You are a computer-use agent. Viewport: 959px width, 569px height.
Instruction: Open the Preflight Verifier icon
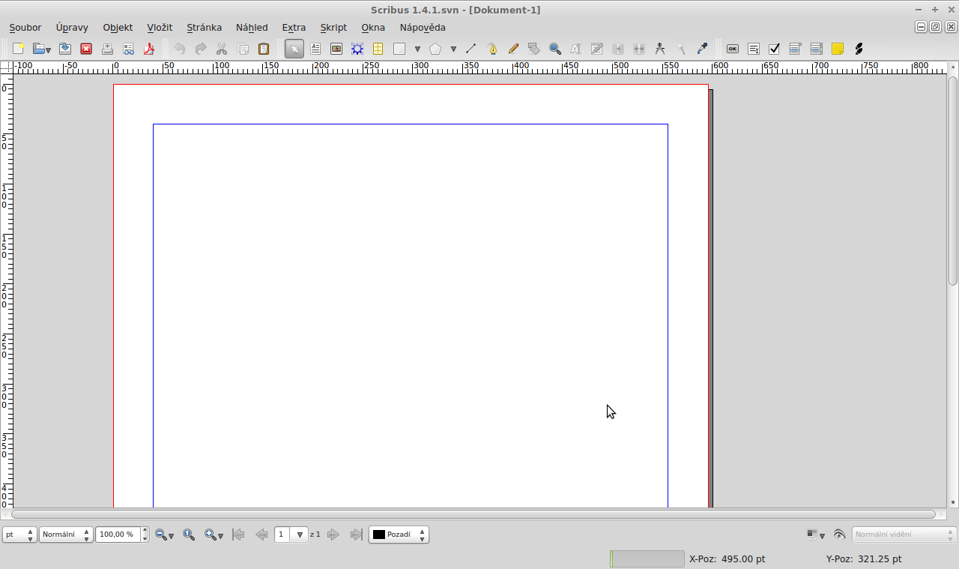tap(128, 49)
